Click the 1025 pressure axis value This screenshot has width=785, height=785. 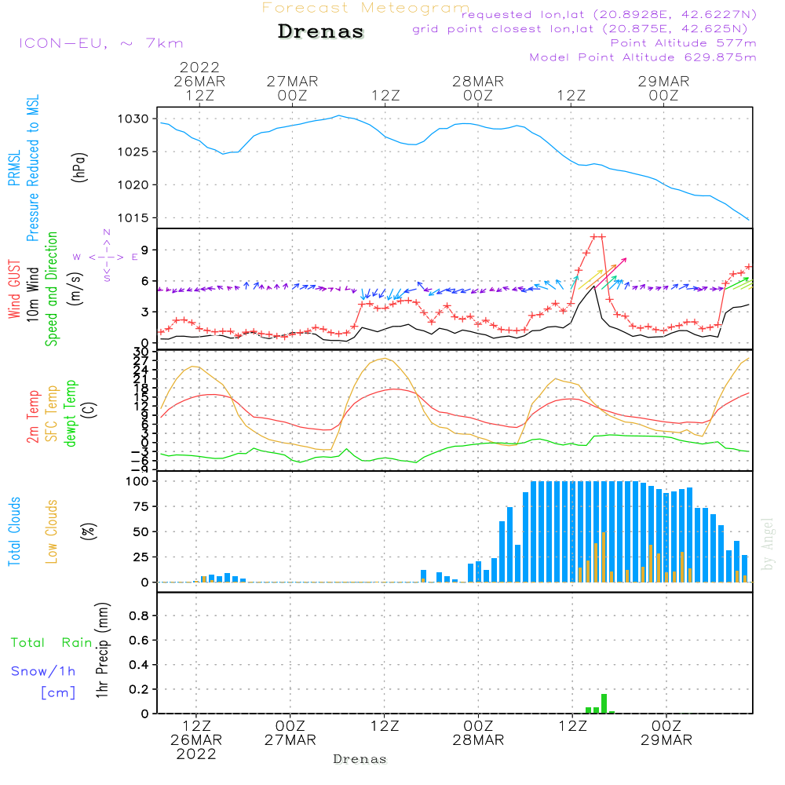[x=133, y=152]
